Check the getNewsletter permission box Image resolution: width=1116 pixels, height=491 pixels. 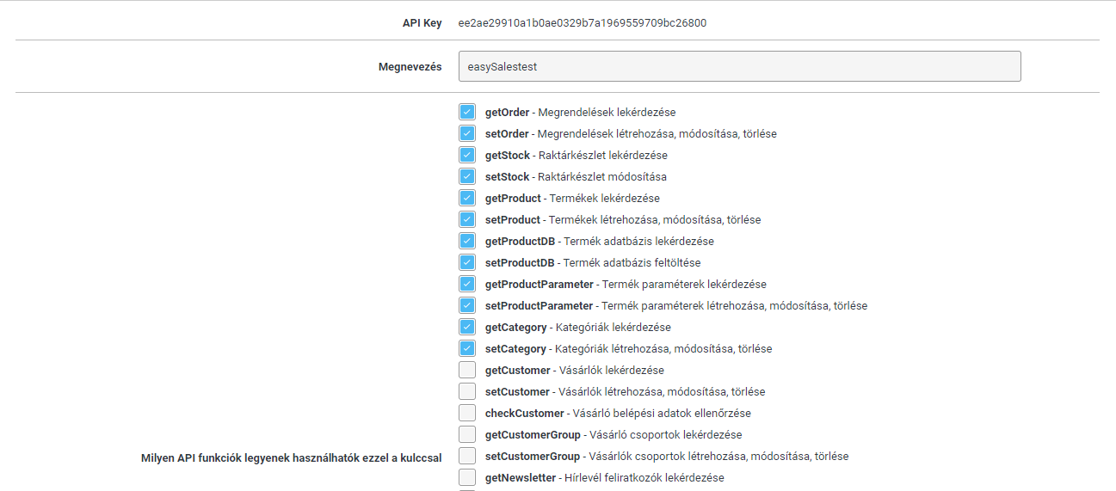pyautogui.click(x=467, y=477)
